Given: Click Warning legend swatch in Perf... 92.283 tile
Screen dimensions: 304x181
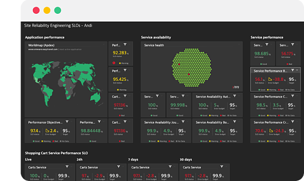Looking at the screenshot, I should [x=120, y=63].
